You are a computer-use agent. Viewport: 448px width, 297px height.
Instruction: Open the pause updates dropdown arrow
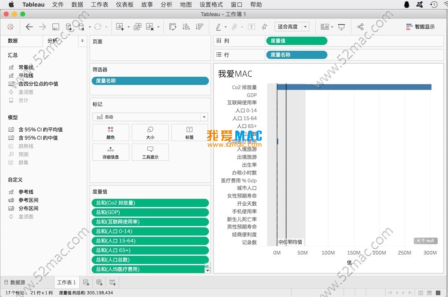[x=90, y=27]
